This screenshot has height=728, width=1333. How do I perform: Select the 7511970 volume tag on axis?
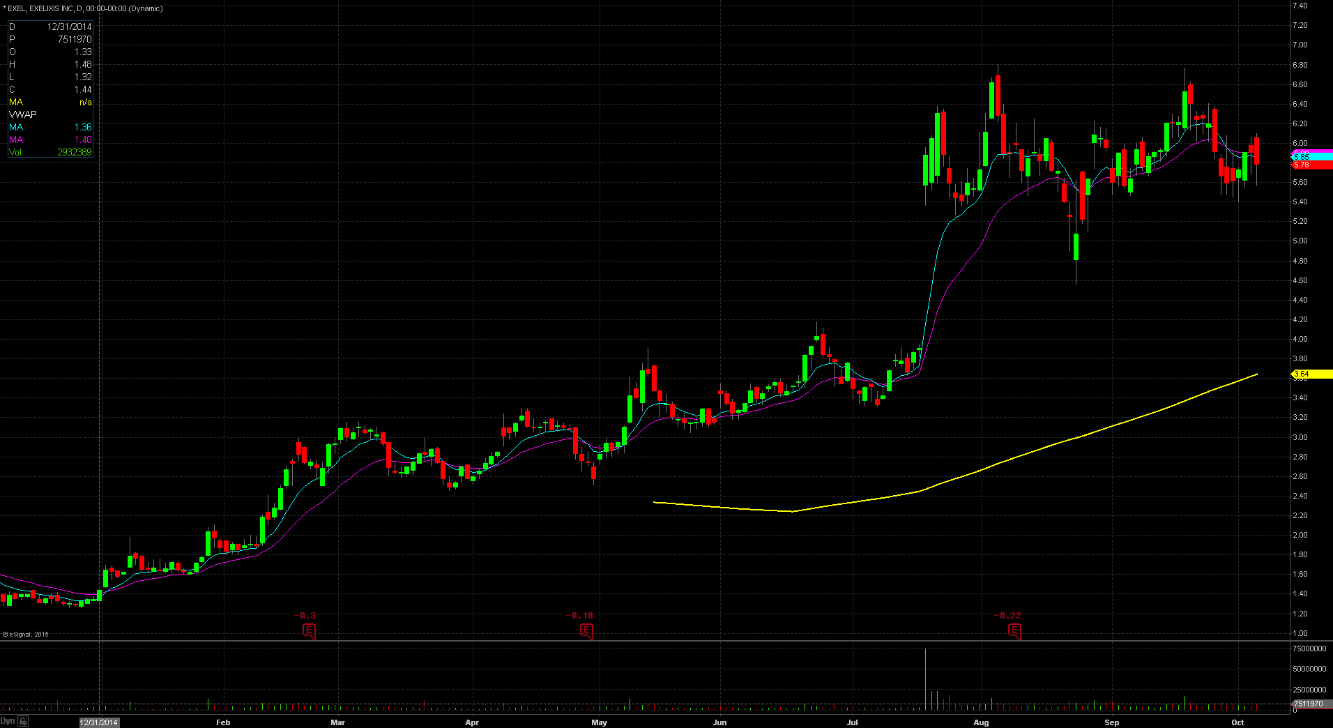click(1309, 704)
